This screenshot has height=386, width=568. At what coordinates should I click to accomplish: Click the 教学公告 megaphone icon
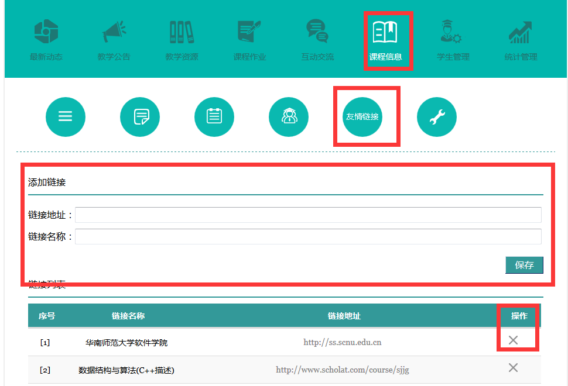click(x=114, y=32)
